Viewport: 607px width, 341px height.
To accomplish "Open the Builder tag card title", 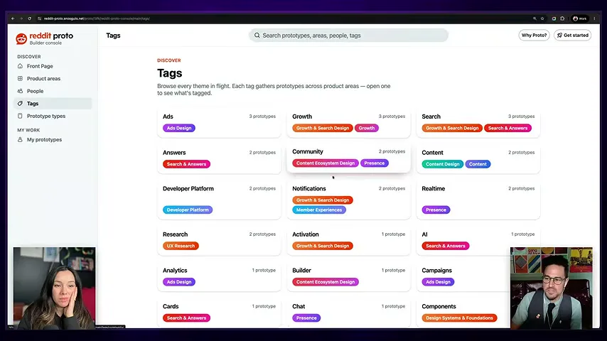I will 301,270.
